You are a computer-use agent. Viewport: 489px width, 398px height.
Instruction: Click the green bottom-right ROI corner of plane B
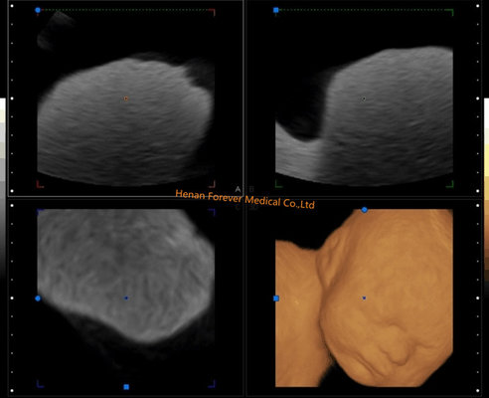450,184
